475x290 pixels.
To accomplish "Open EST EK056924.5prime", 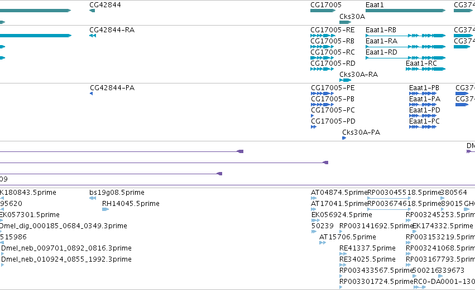I will point(342,215).
